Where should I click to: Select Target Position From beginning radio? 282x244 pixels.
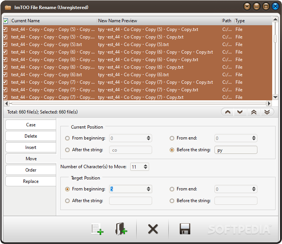(x=67, y=189)
